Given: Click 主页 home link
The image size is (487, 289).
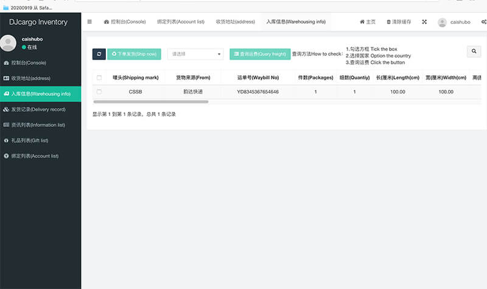Looking at the screenshot, I should click(x=368, y=22).
